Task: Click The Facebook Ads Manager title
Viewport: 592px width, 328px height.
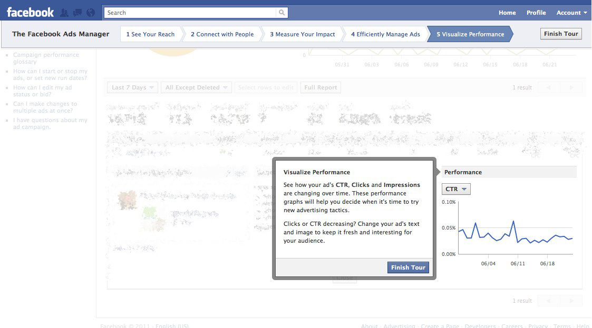Action: (x=61, y=34)
